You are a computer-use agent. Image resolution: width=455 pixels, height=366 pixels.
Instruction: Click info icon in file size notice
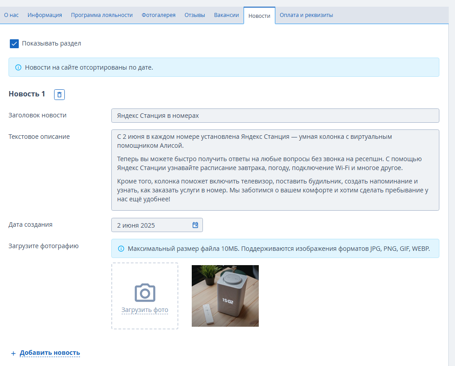(x=121, y=249)
